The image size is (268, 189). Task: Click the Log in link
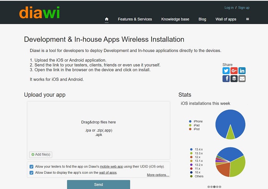(229, 8)
